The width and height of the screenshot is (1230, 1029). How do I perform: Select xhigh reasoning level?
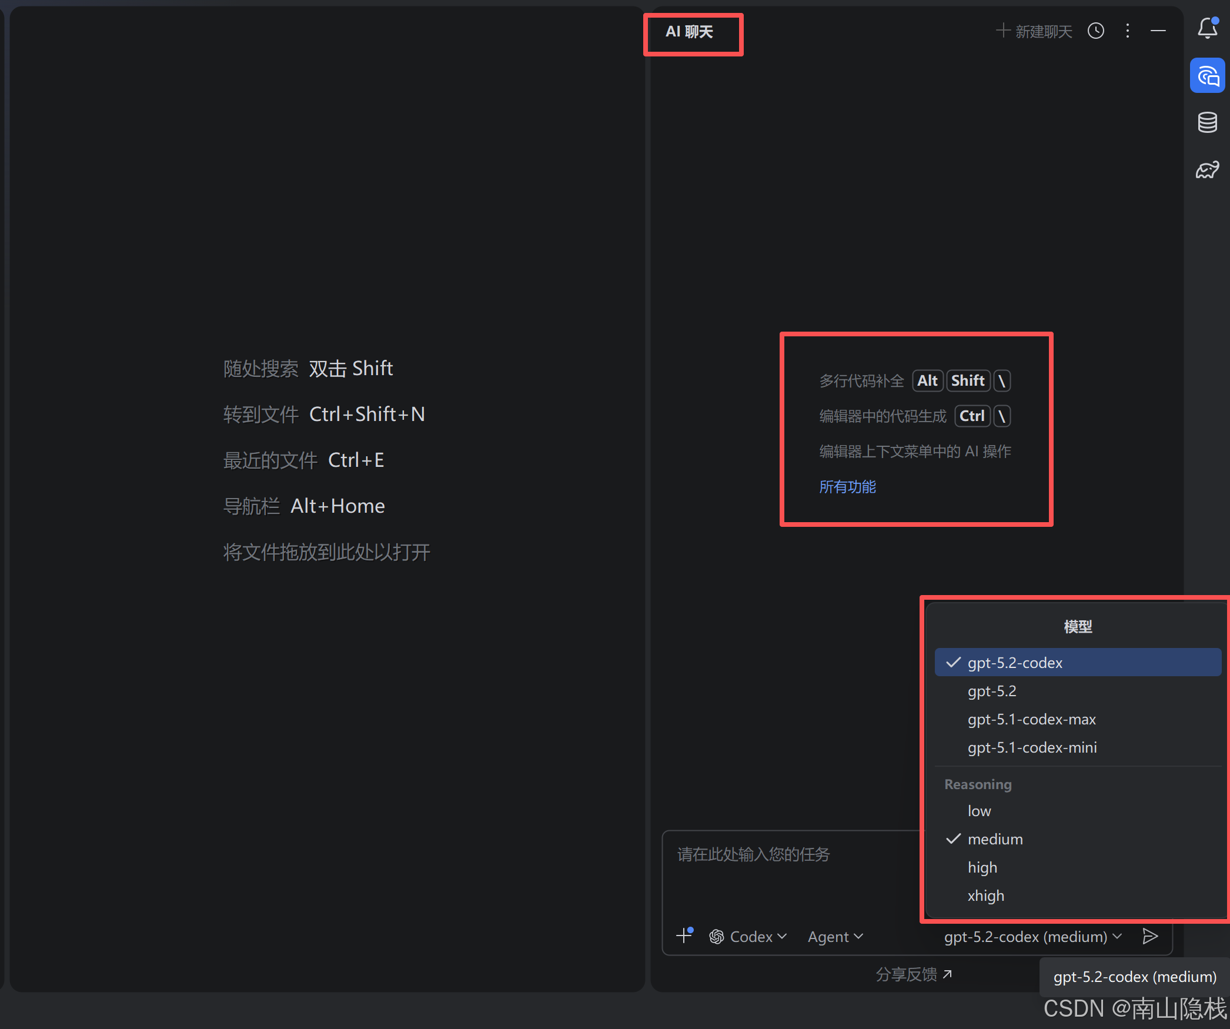[x=985, y=896]
